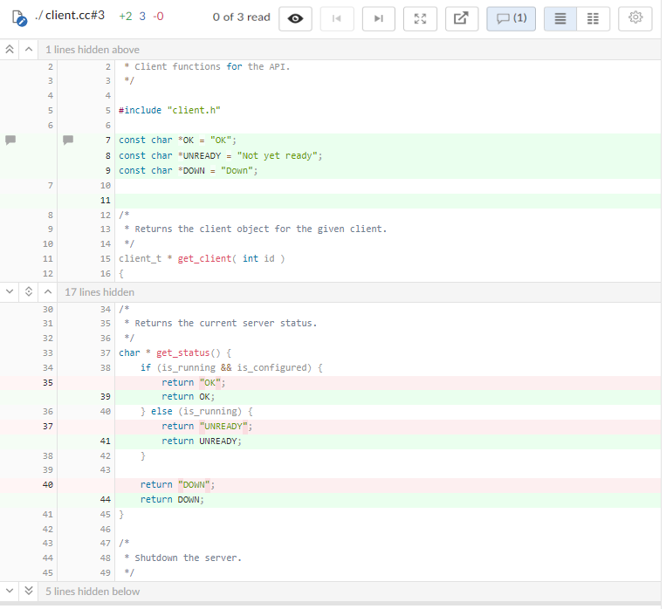The width and height of the screenshot is (666, 609).
Task: Expand all 5 hidden lines below
Action: (29, 591)
